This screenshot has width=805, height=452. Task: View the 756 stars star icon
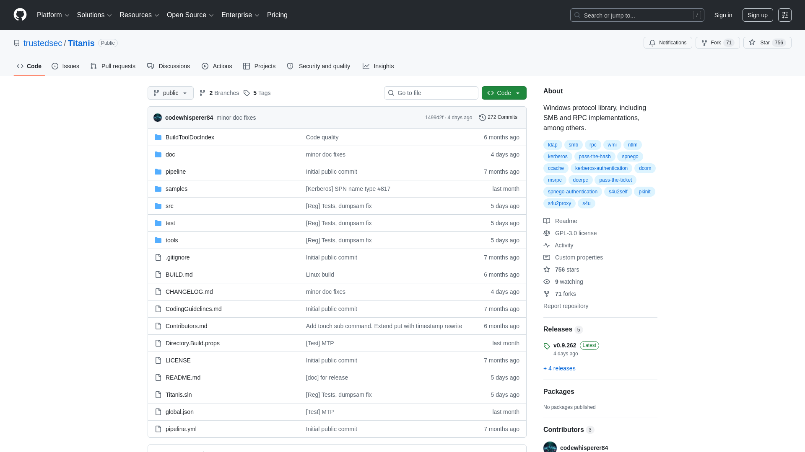(547, 270)
